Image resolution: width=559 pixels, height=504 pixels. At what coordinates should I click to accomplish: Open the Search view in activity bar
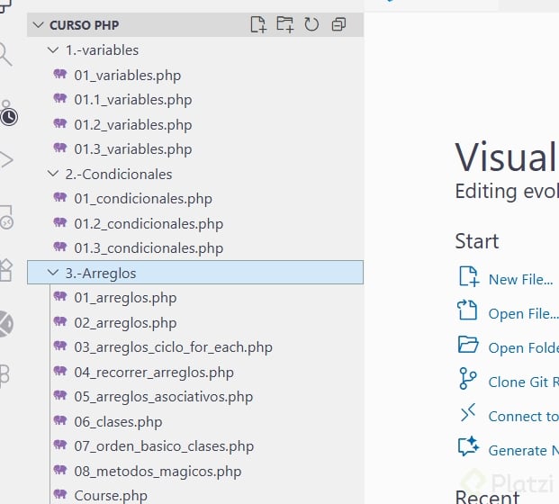[x=6, y=56]
